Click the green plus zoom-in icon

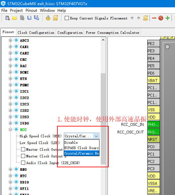[x=168, y=18]
